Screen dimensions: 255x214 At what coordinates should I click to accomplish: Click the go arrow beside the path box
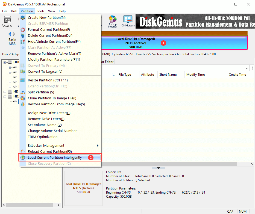[x=252, y=68]
